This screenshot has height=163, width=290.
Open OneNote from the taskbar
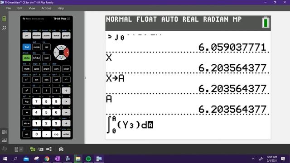click(x=57, y=159)
